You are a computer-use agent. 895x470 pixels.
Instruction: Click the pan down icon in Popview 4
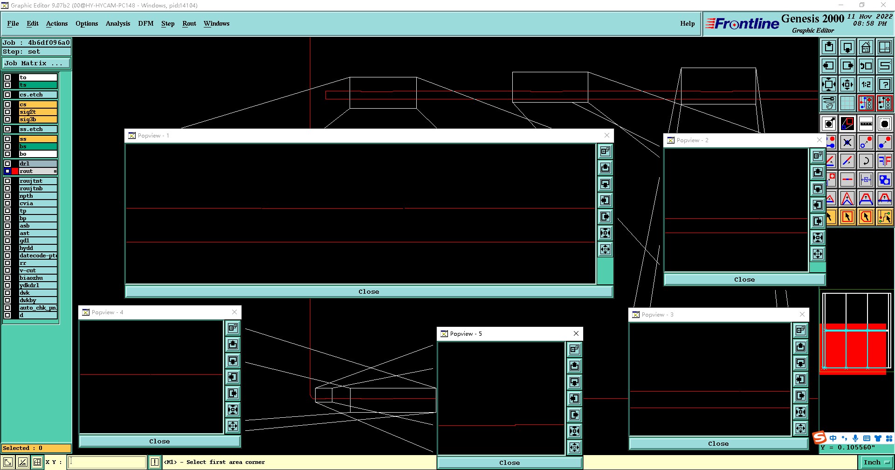coord(233,360)
